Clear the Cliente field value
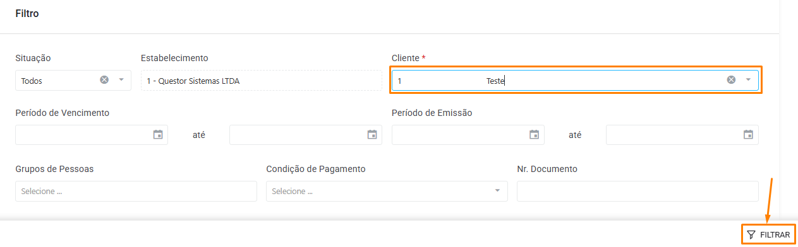 (731, 80)
